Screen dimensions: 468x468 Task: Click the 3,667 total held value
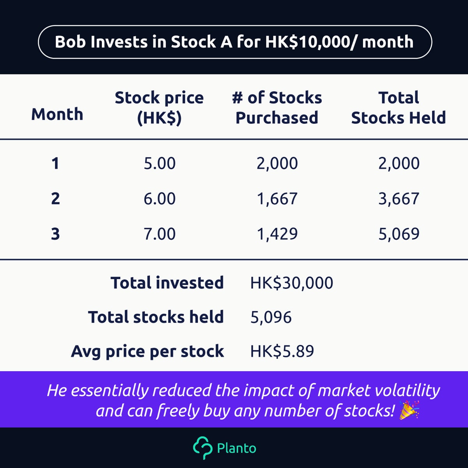point(399,199)
